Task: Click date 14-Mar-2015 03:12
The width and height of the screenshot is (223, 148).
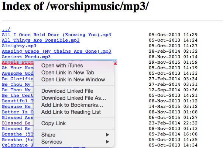Action: pyautogui.click(x=173, y=107)
